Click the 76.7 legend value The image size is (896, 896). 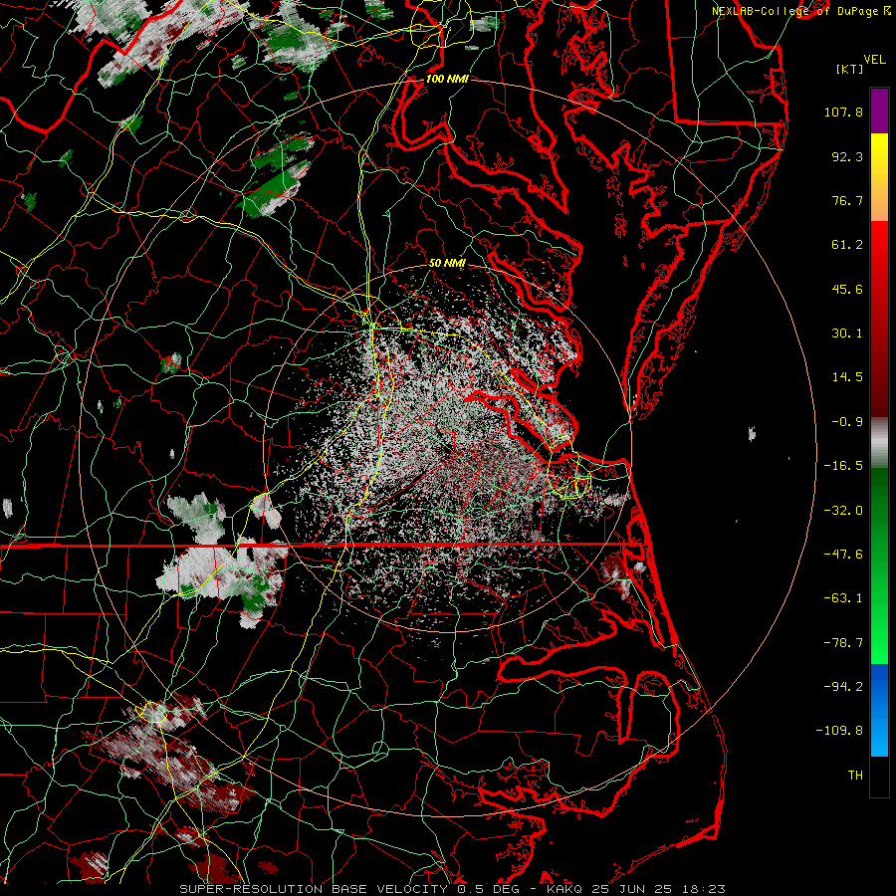click(x=847, y=200)
